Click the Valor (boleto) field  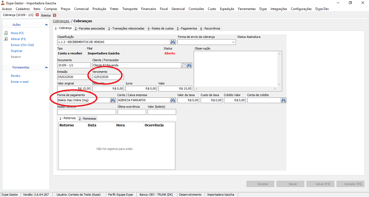tap(162, 112)
